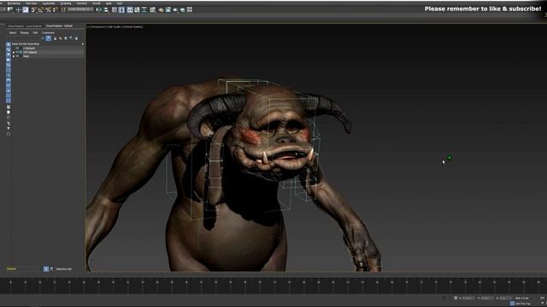Click the funnel filter icon in explorer sidebar
The width and height of the screenshot is (547, 307).
coord(9,129)
